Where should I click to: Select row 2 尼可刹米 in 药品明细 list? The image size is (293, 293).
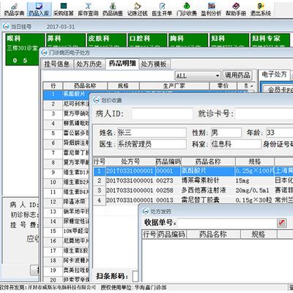point(67,104)
